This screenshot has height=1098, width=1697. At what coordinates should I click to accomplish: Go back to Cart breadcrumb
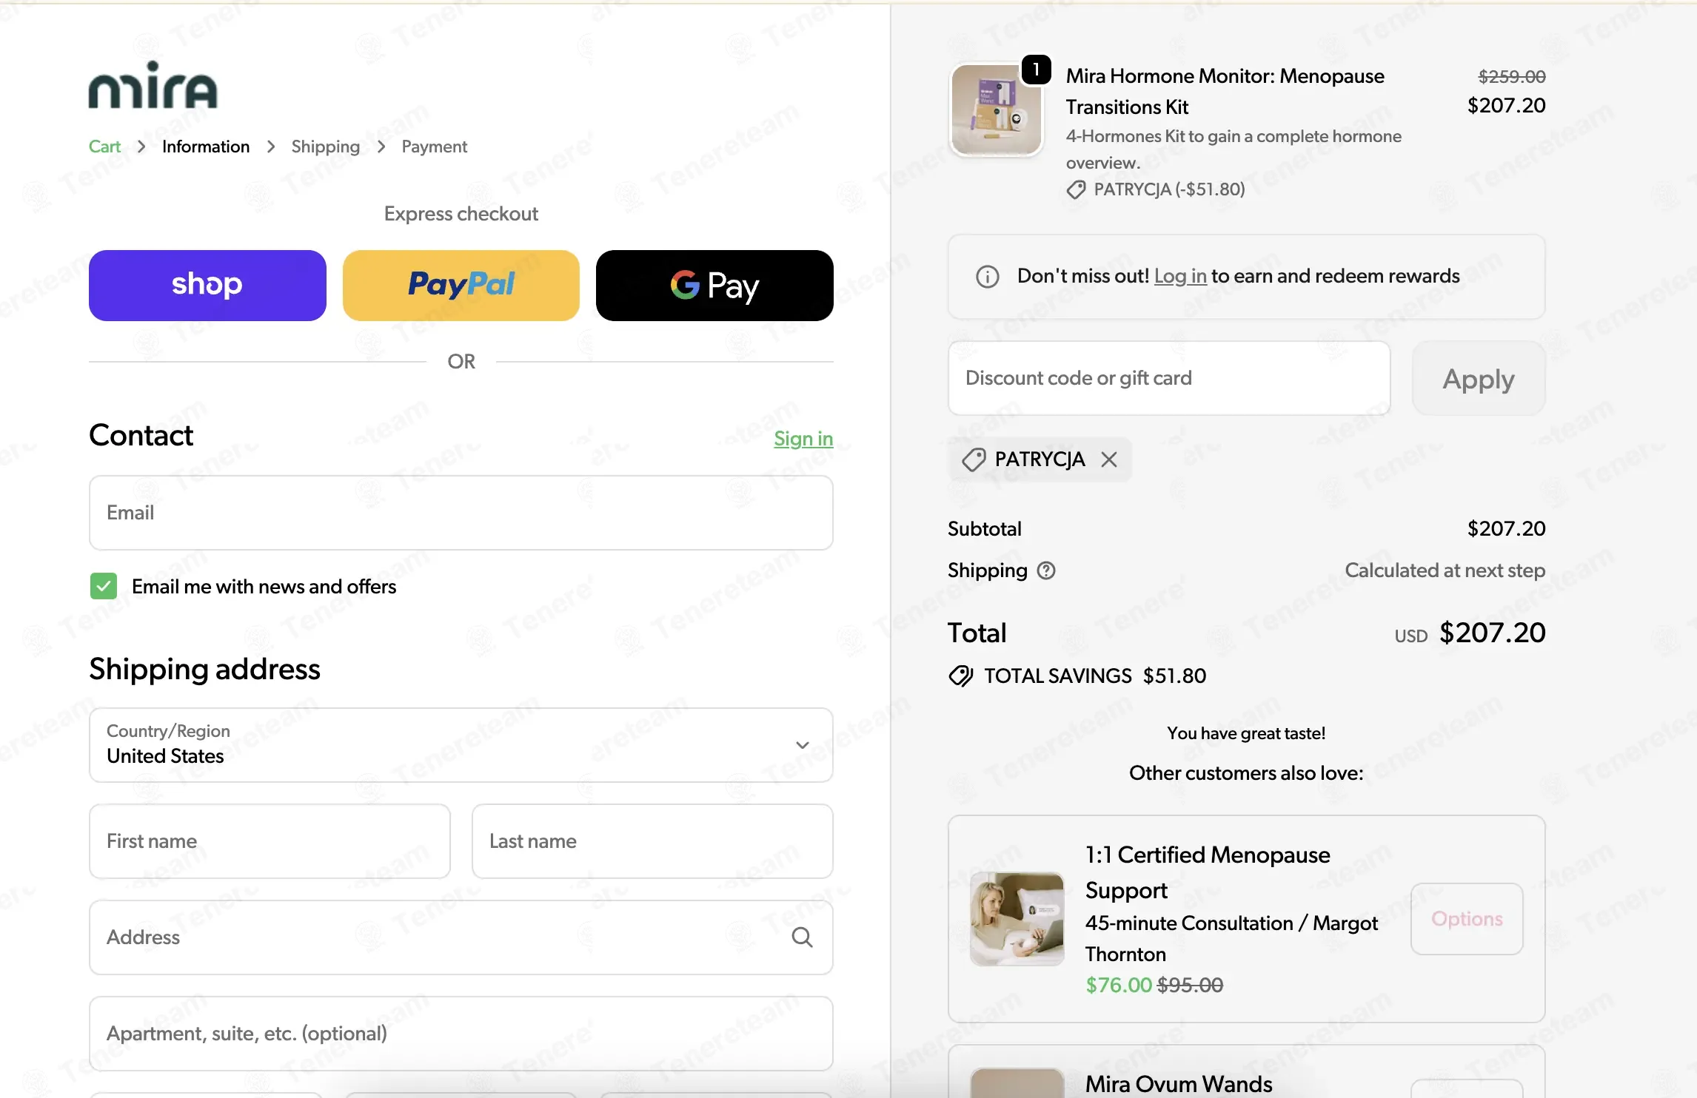[104, 146]
